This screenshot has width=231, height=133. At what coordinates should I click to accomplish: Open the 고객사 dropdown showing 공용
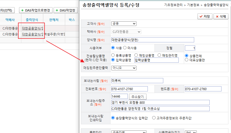point(124,24)
